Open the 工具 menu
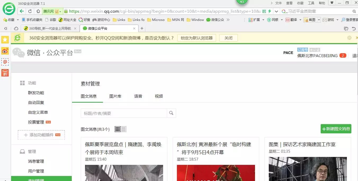This screenshot has width=358, height=181. (311, 3)
